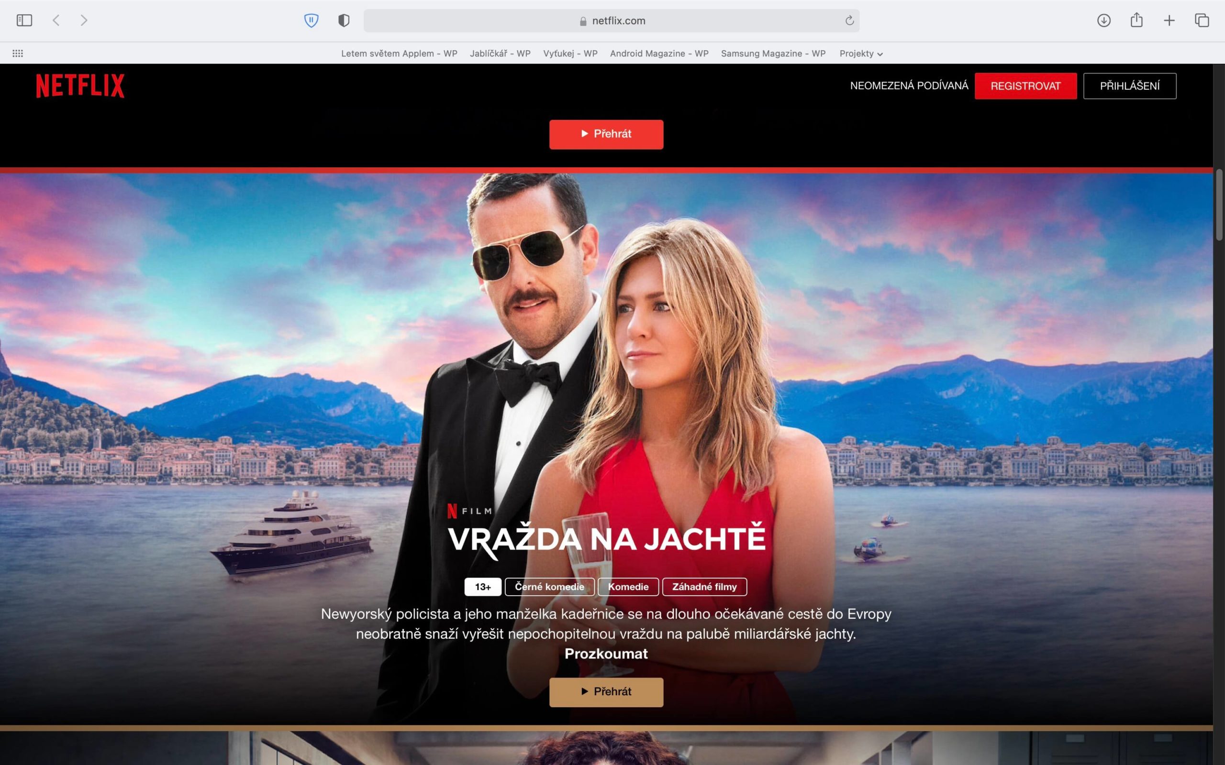Select the Komedie genre tag
The width and height of the screenshot is (1225, 765).
click(x=628, y=587)
